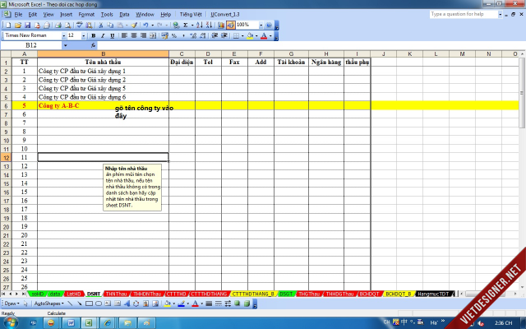
Task: Open the AutoShapes menu
Action: 49,304
